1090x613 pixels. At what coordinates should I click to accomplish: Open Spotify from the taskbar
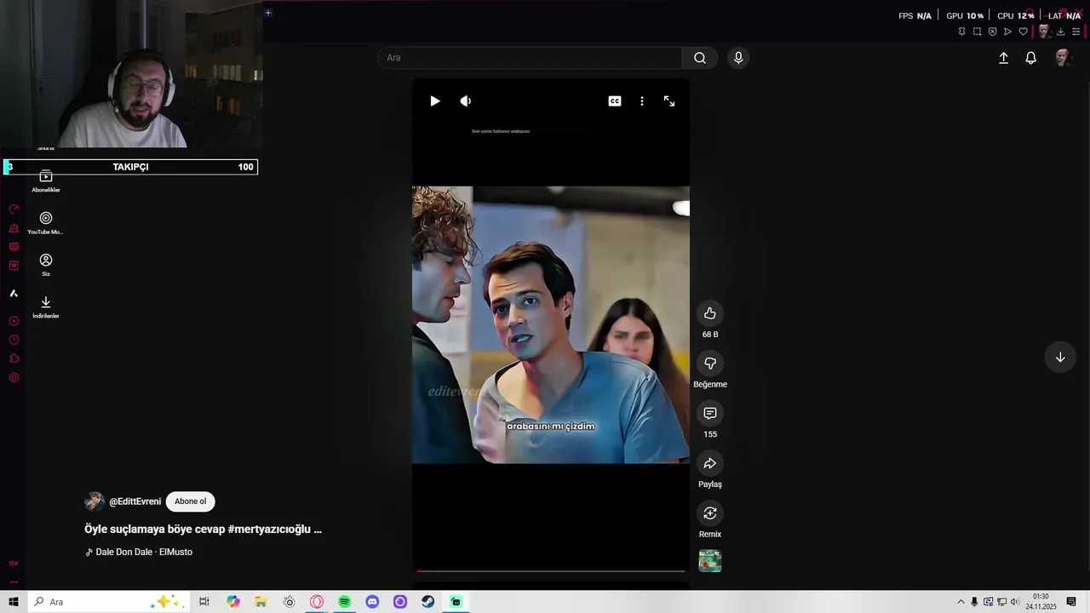point(344,602)
